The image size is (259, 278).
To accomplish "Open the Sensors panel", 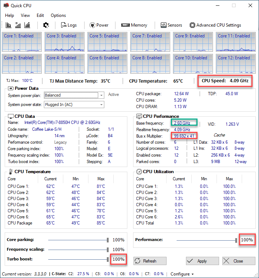I will pyautogui.click(x=171, y=25).
